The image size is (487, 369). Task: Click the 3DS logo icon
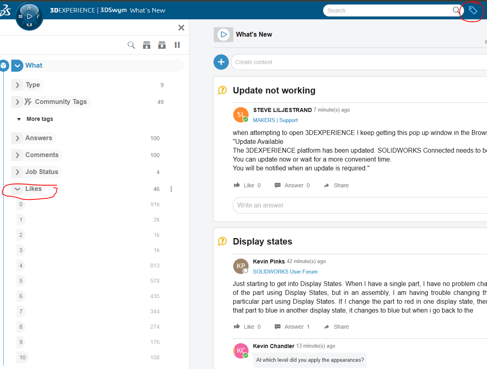click(x=5, y=11)
